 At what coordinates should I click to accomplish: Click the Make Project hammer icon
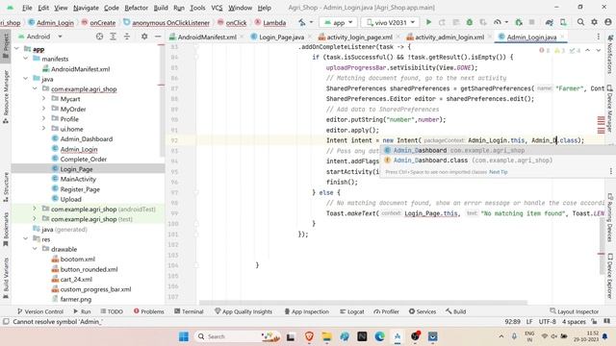[301, 22]
